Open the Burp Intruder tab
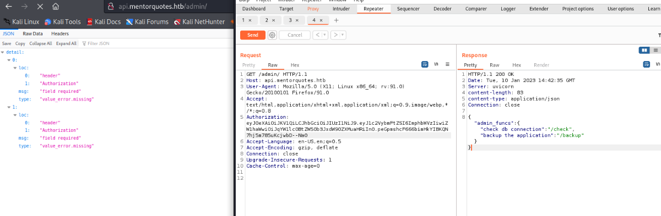 (x=341, y=9)
